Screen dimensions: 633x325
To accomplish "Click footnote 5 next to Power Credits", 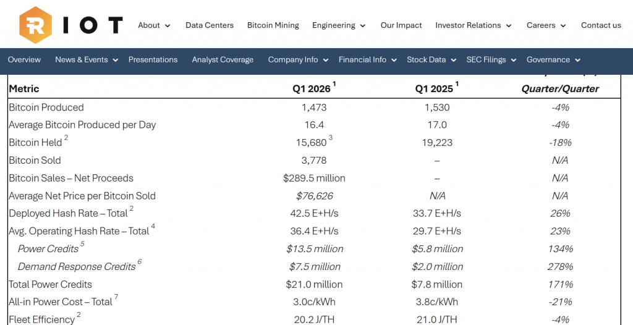I will [82, 245].
